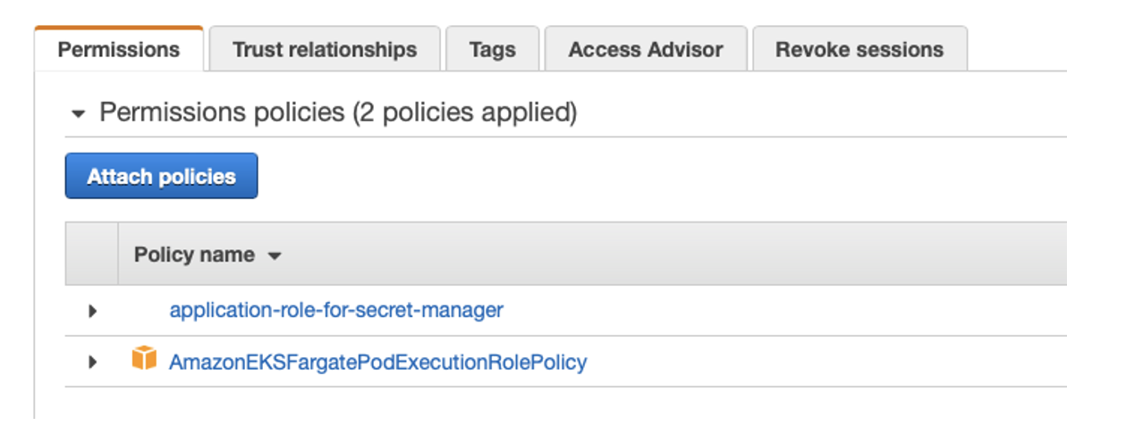1143x434 pixels.
Task: Click the sort arrow beside Policy name
Action: [x=275, y=256]
